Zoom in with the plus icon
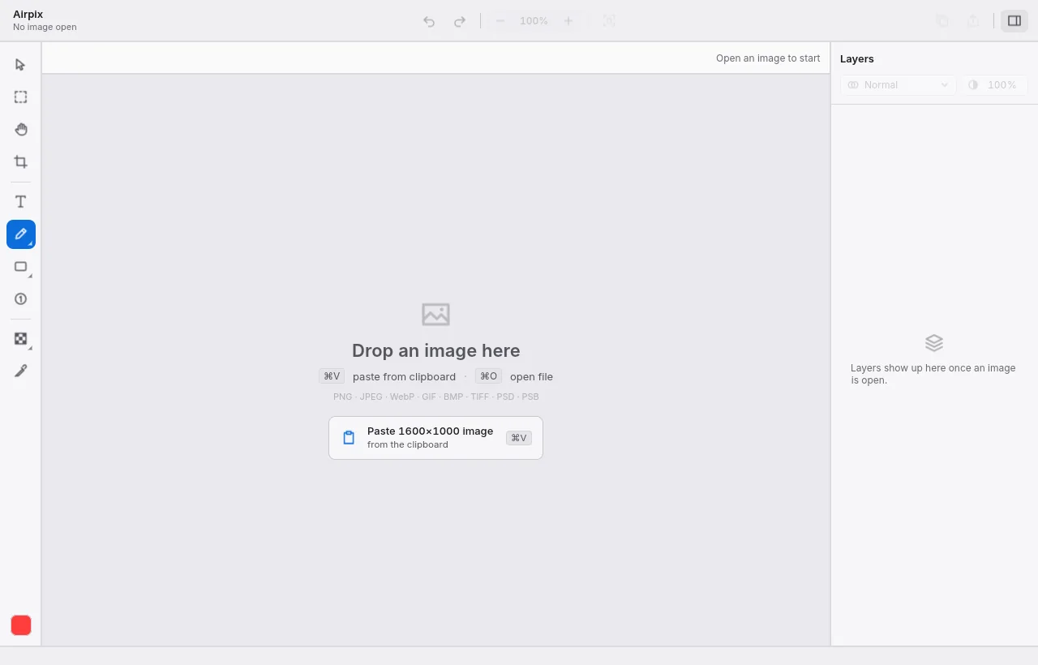 (x=568, y=21)
